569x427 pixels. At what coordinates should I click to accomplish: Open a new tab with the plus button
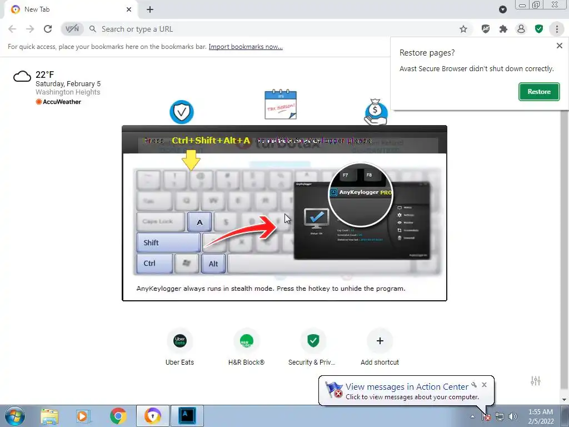click(x=150, y=9)
